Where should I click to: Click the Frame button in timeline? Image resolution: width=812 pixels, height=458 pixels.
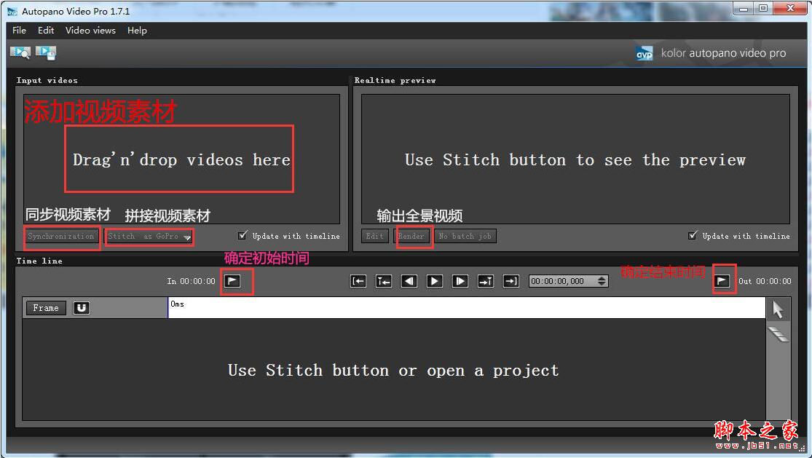point(46,308)
